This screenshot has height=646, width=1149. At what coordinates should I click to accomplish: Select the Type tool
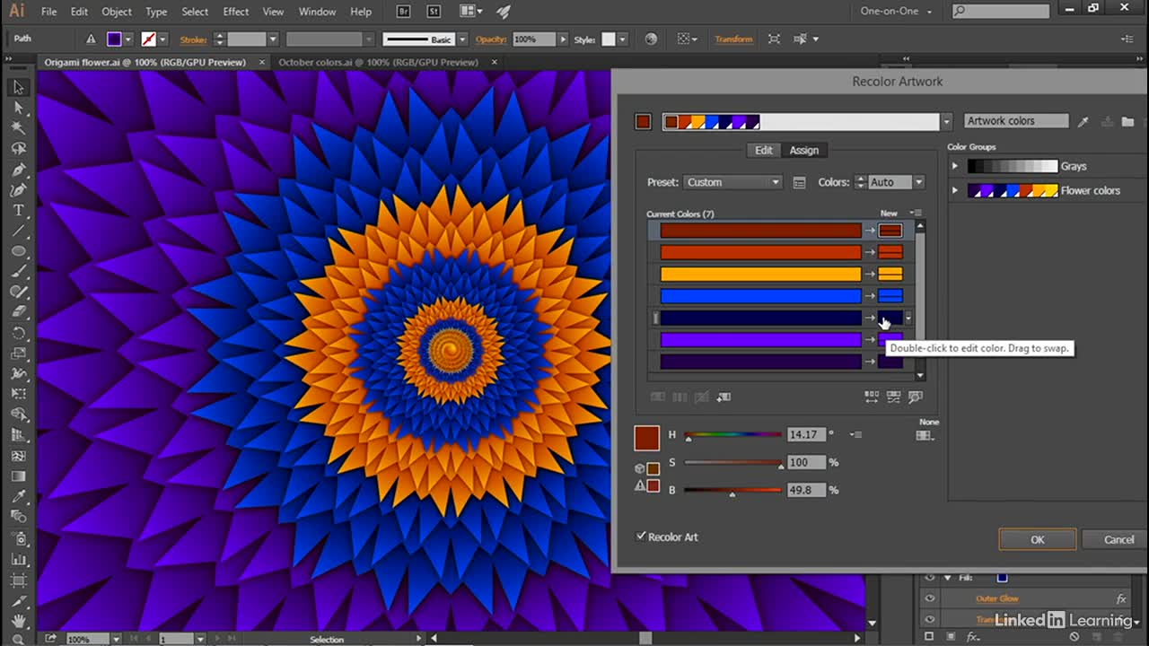18,211
